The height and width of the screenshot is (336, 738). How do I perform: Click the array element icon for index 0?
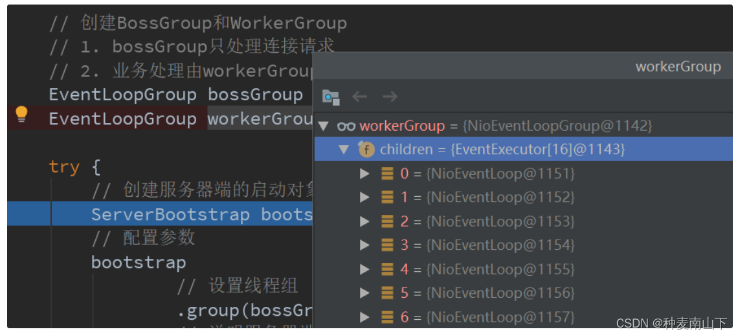click(x=387, y=174)
